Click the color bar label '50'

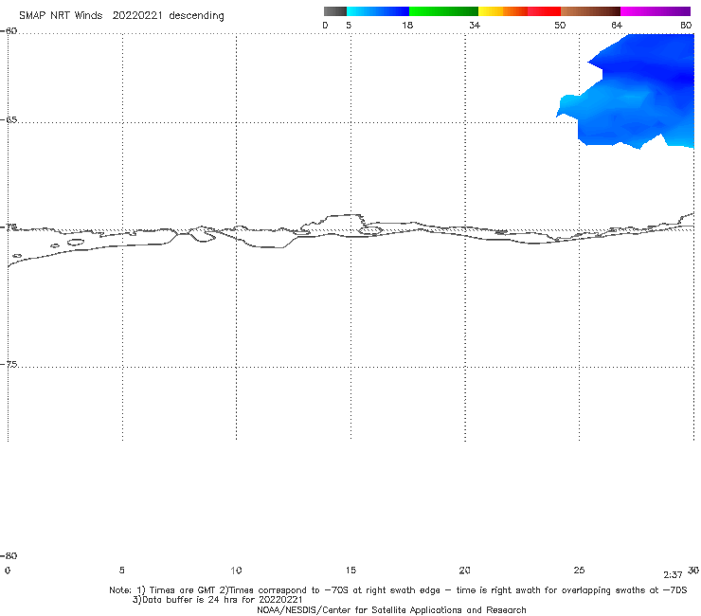point(560,25)
